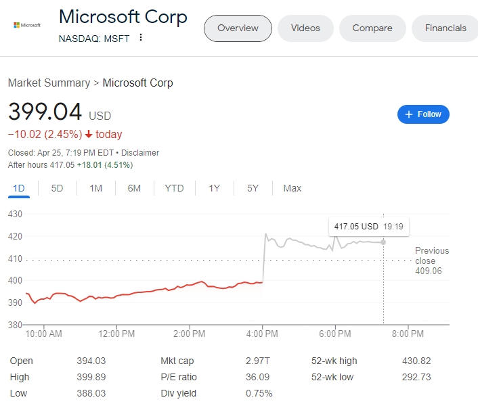Viewport: 478px width, 406px height.
Task: Click the Follow button
Action: tap(423, 114)
